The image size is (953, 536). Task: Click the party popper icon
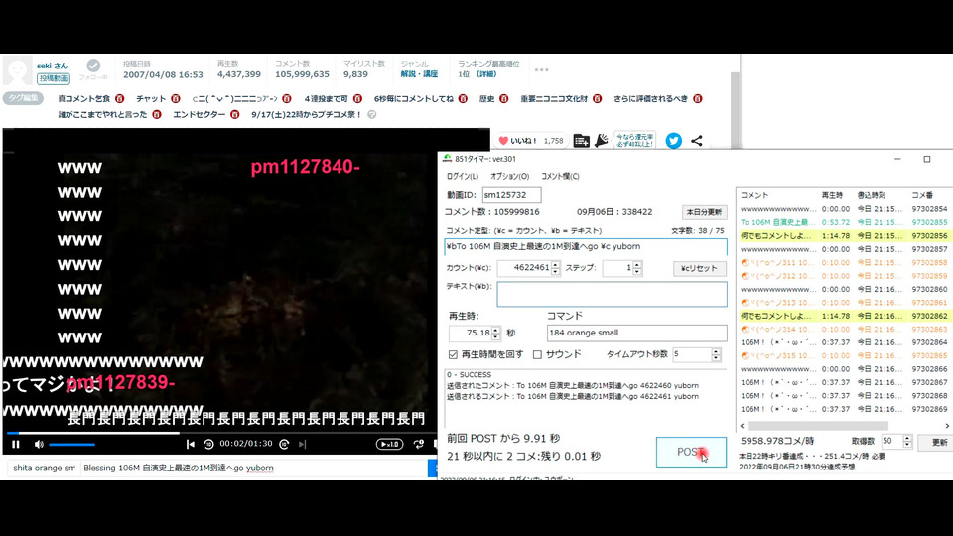point(602,140)
